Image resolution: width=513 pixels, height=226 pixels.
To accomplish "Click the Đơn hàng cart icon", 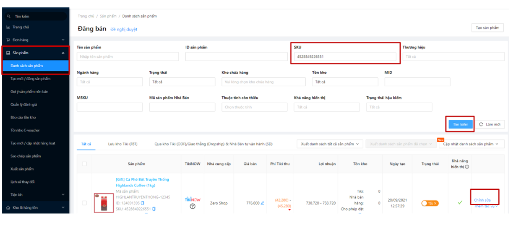I will (8, 40).
